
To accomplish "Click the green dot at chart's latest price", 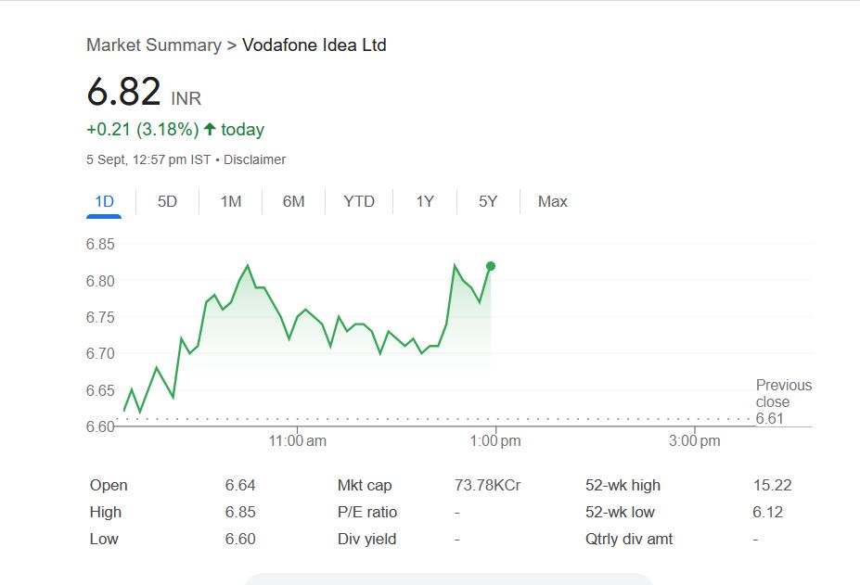I will 491,266.
